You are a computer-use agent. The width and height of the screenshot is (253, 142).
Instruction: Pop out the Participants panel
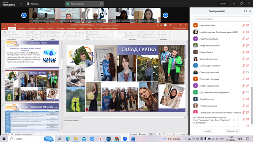click(246, 11)
